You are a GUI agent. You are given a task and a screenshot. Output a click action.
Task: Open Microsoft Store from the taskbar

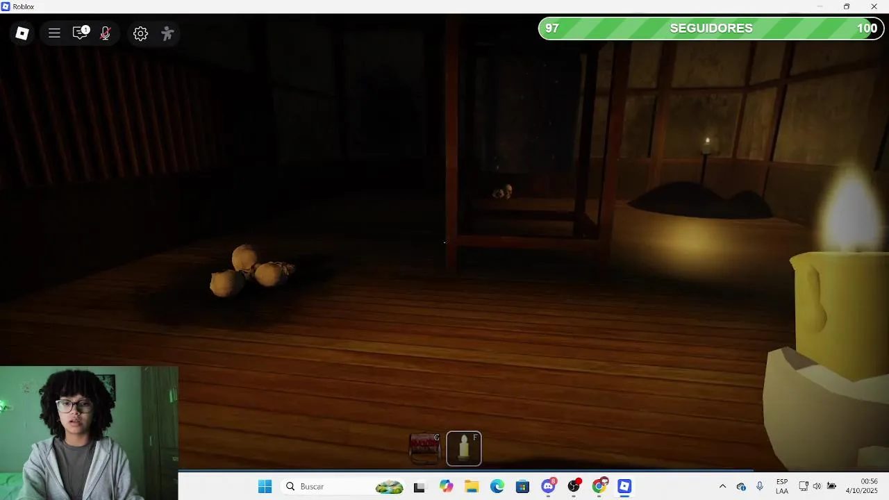tap(523, 487)
